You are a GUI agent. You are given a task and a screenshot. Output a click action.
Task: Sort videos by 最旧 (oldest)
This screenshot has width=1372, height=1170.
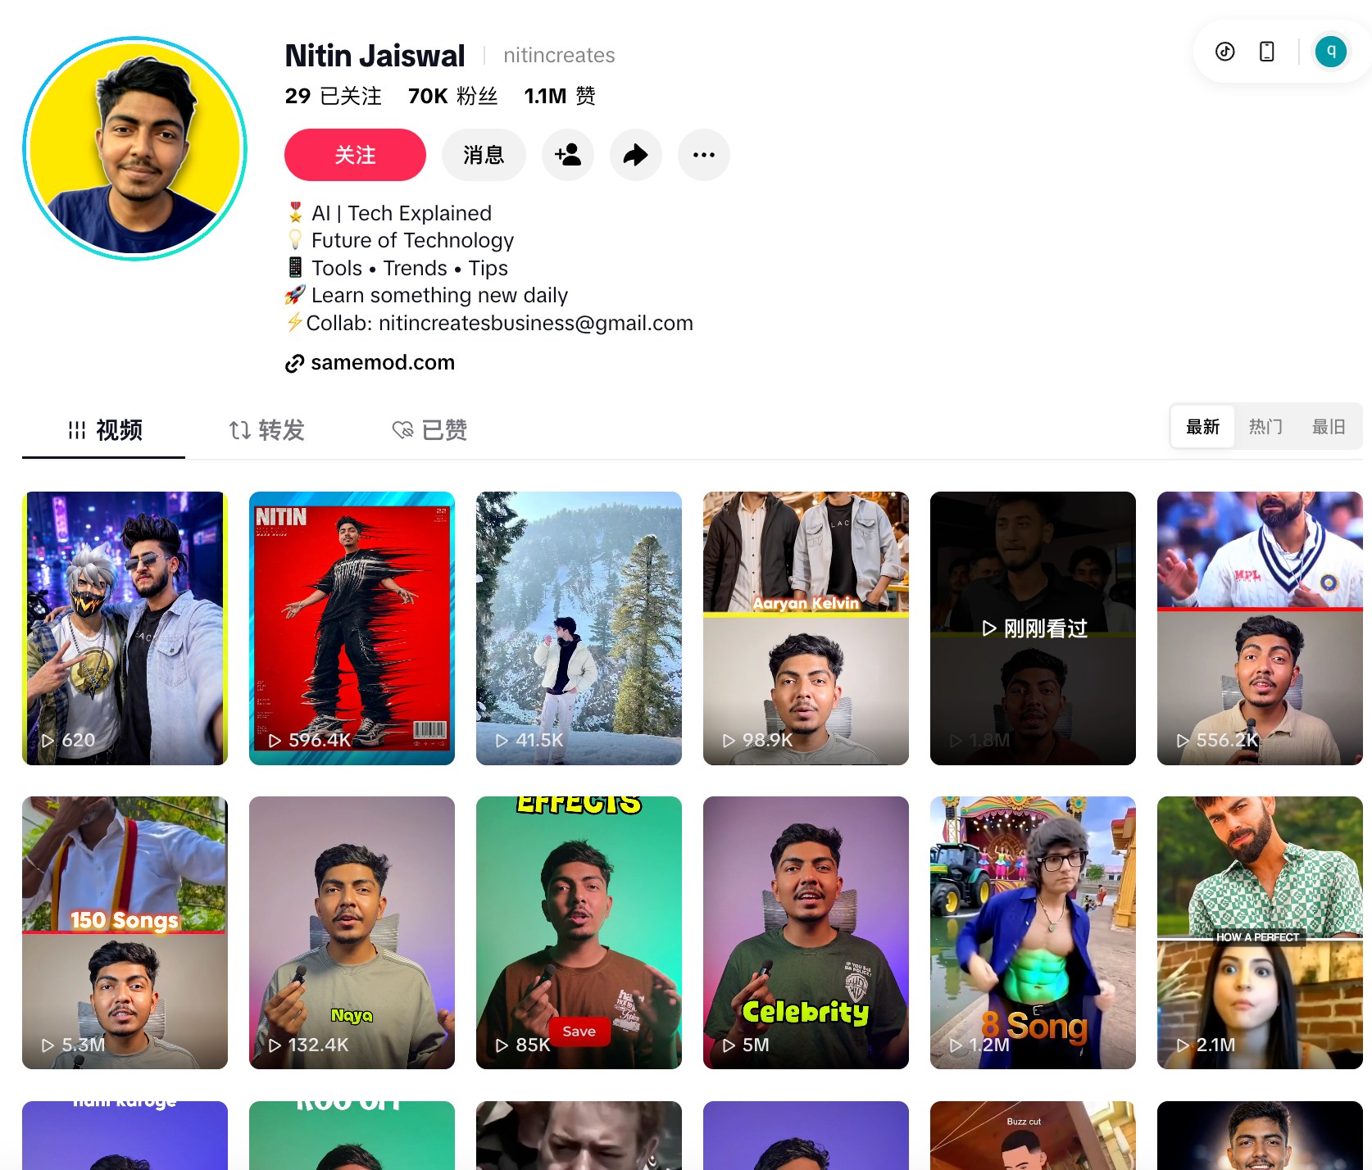point(1329,427)
